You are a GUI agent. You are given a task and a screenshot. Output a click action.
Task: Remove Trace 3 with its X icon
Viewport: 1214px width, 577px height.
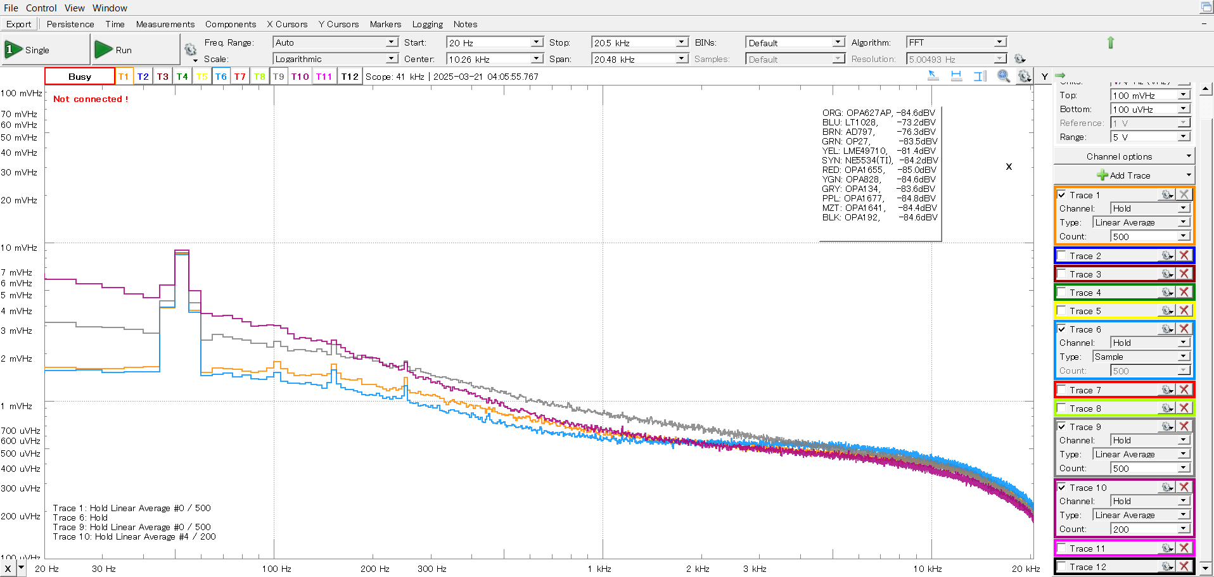pos(1184,274)
